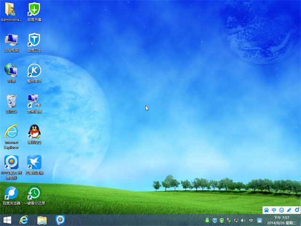The height and width of the screenshot is (226, 301).
Task: Launch Baidu Browser (百度浏览器) desktop icon
Action: [x=11, y=193]
